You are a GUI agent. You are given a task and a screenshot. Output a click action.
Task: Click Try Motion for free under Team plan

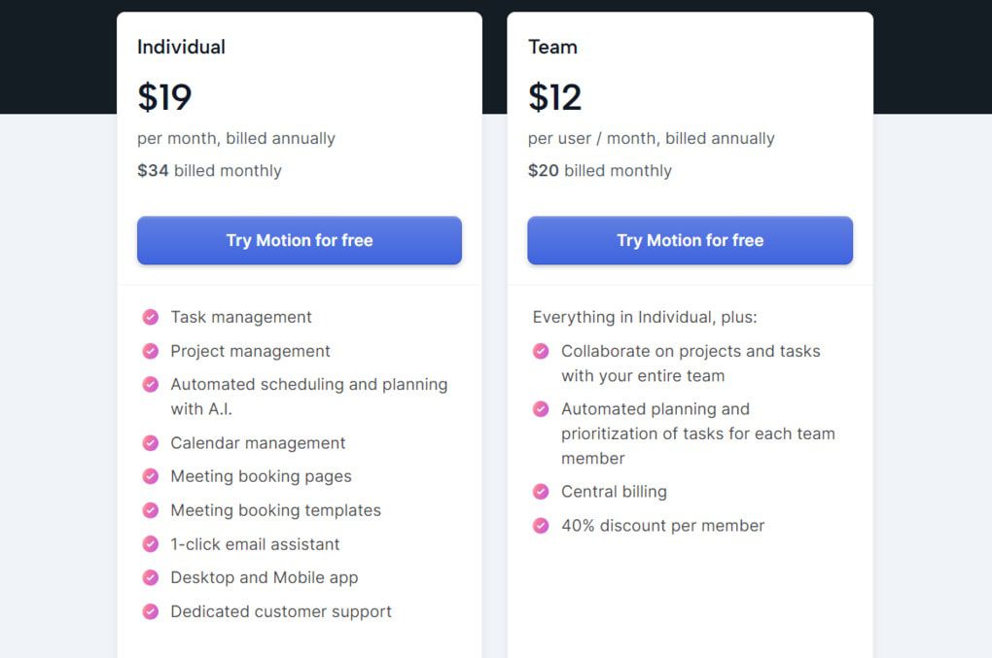(x=690, y=240)
